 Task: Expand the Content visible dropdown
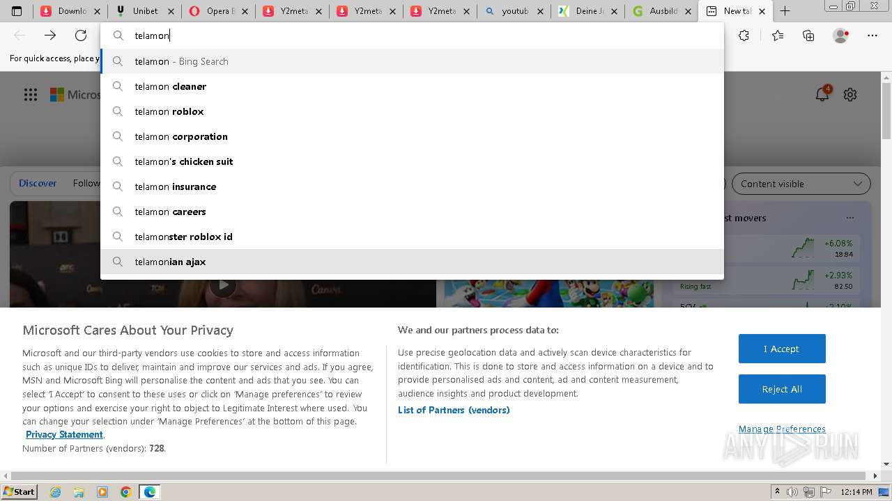(x=801, y=184)
